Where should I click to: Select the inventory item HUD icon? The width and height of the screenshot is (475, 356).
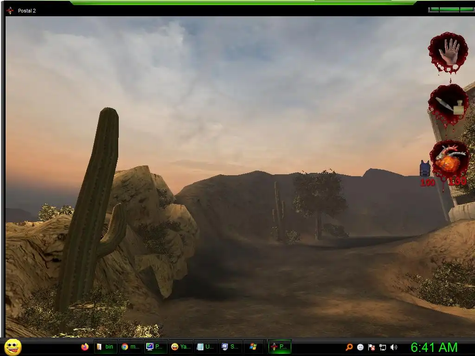click(449, 105)
